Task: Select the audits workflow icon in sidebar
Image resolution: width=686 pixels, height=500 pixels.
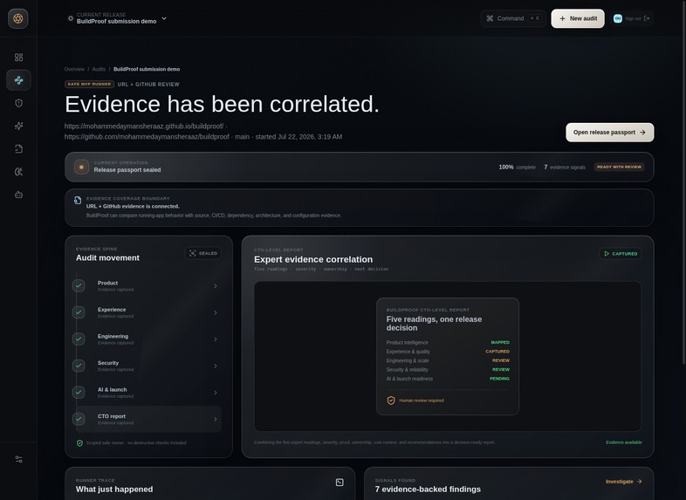Action: (19, 80)
